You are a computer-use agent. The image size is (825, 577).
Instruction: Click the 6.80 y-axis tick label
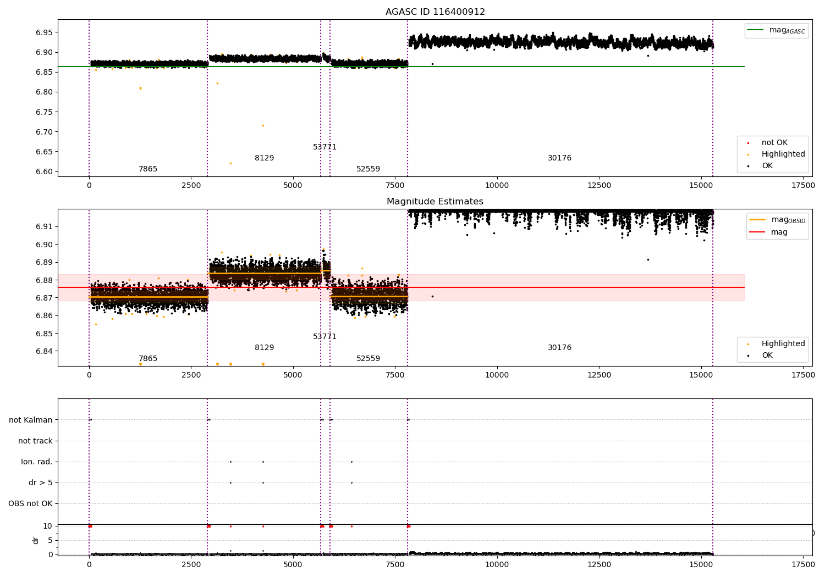[44, 92]
